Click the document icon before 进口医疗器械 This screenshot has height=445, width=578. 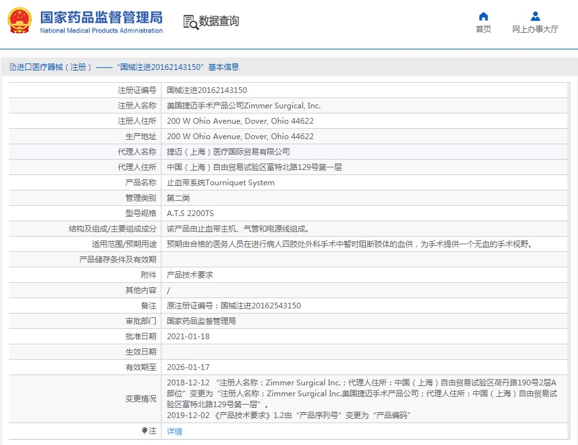[x=13, y=67]
